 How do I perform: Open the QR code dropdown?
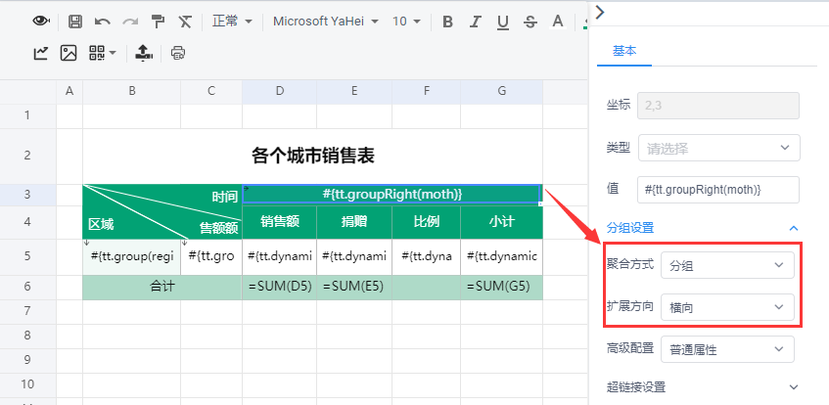click(103, 53)
